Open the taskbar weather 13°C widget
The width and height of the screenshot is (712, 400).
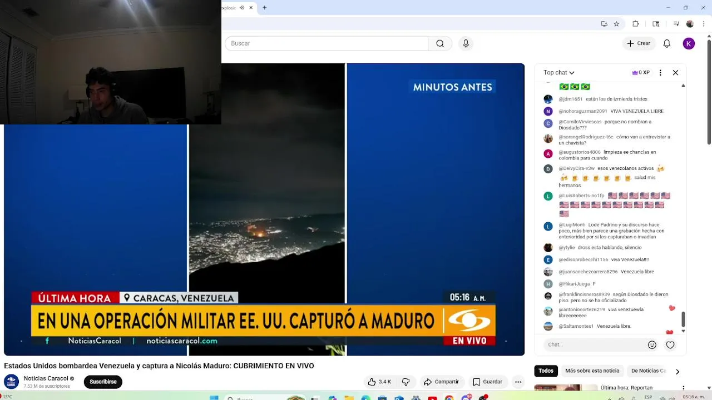coord(8,398)
